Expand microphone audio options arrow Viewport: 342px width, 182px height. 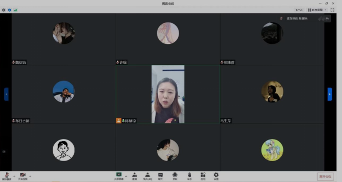tap(14, 176)
